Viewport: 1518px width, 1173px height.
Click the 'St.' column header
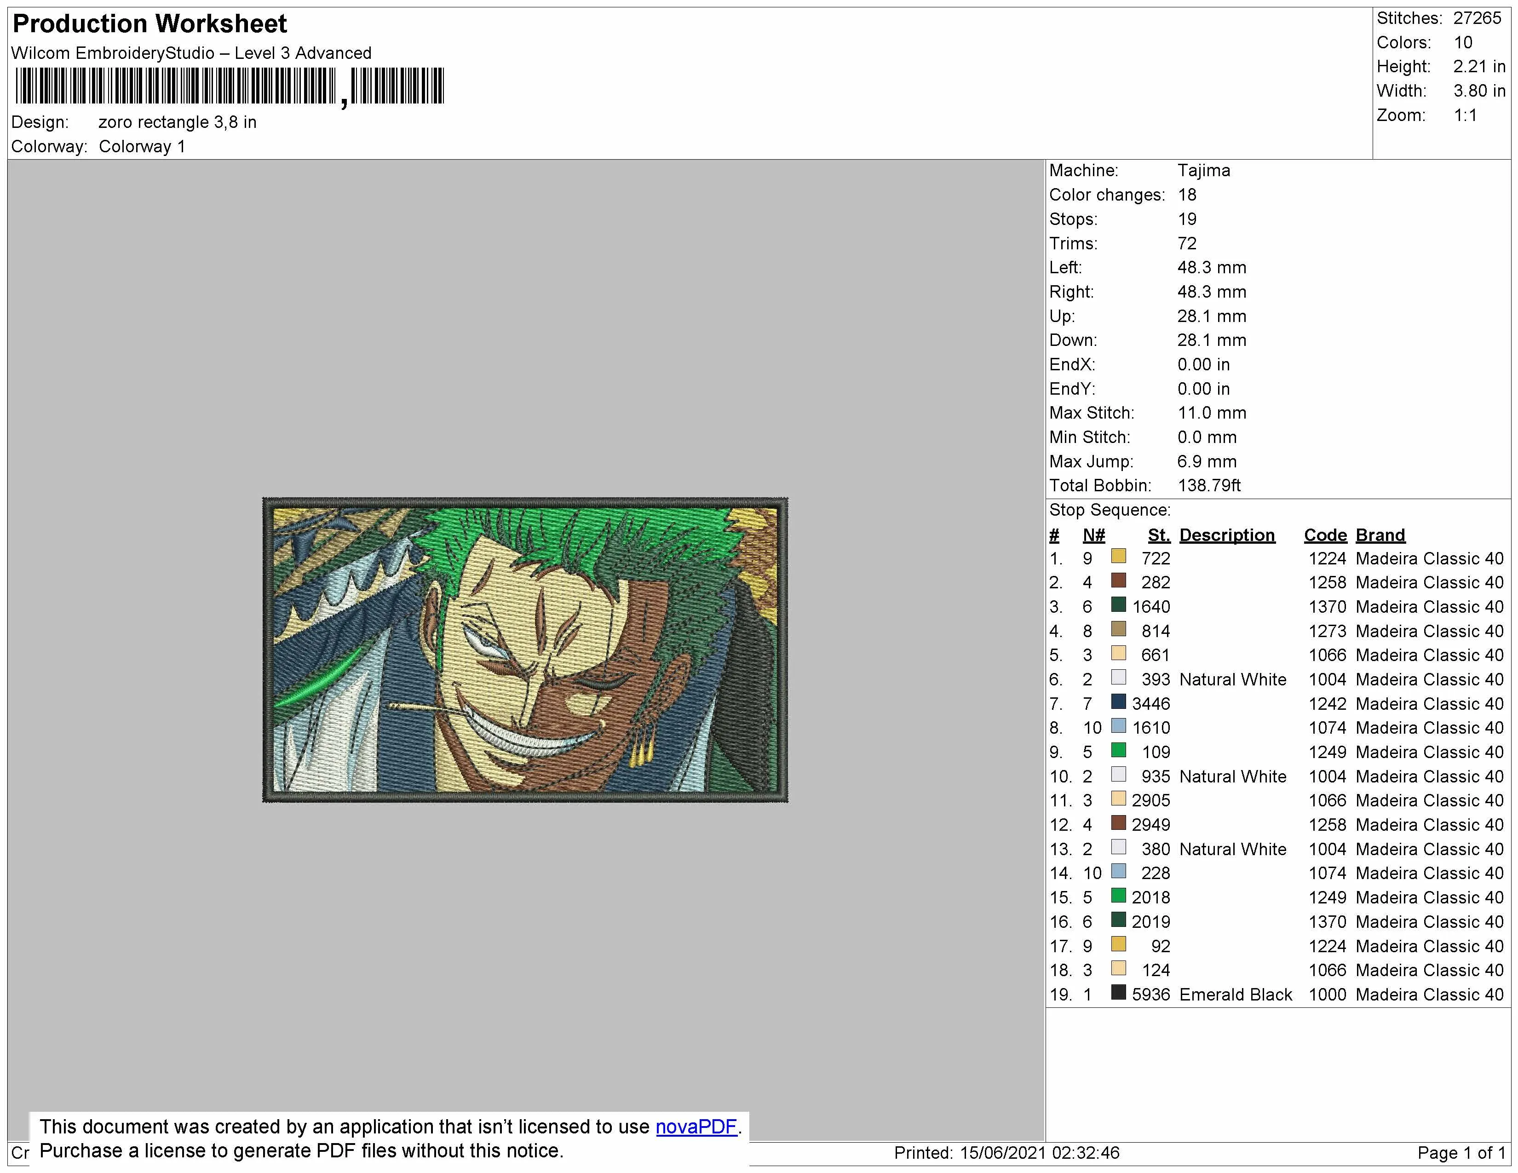[x=1159, y=535]
